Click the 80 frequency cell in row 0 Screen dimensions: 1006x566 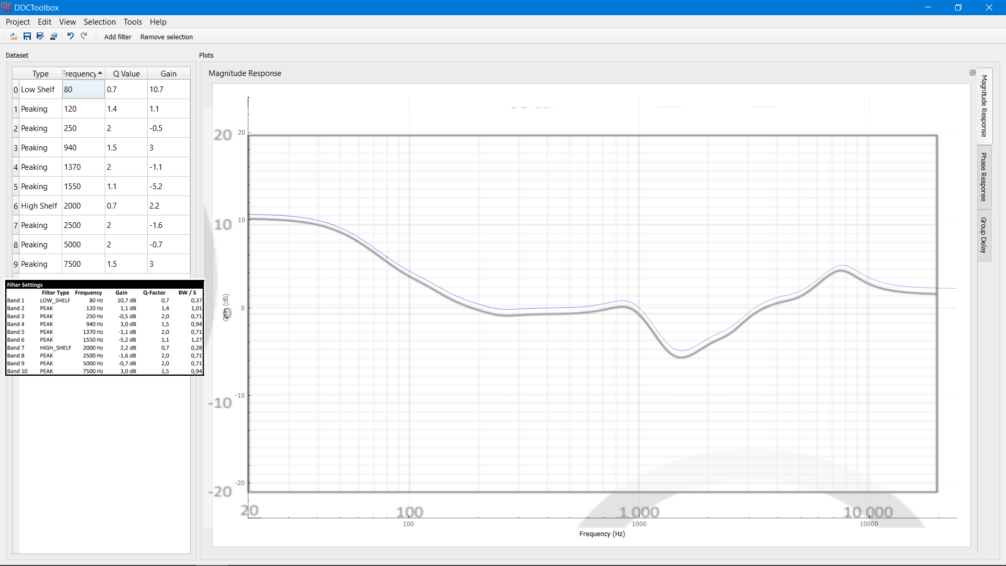[83, 90]
